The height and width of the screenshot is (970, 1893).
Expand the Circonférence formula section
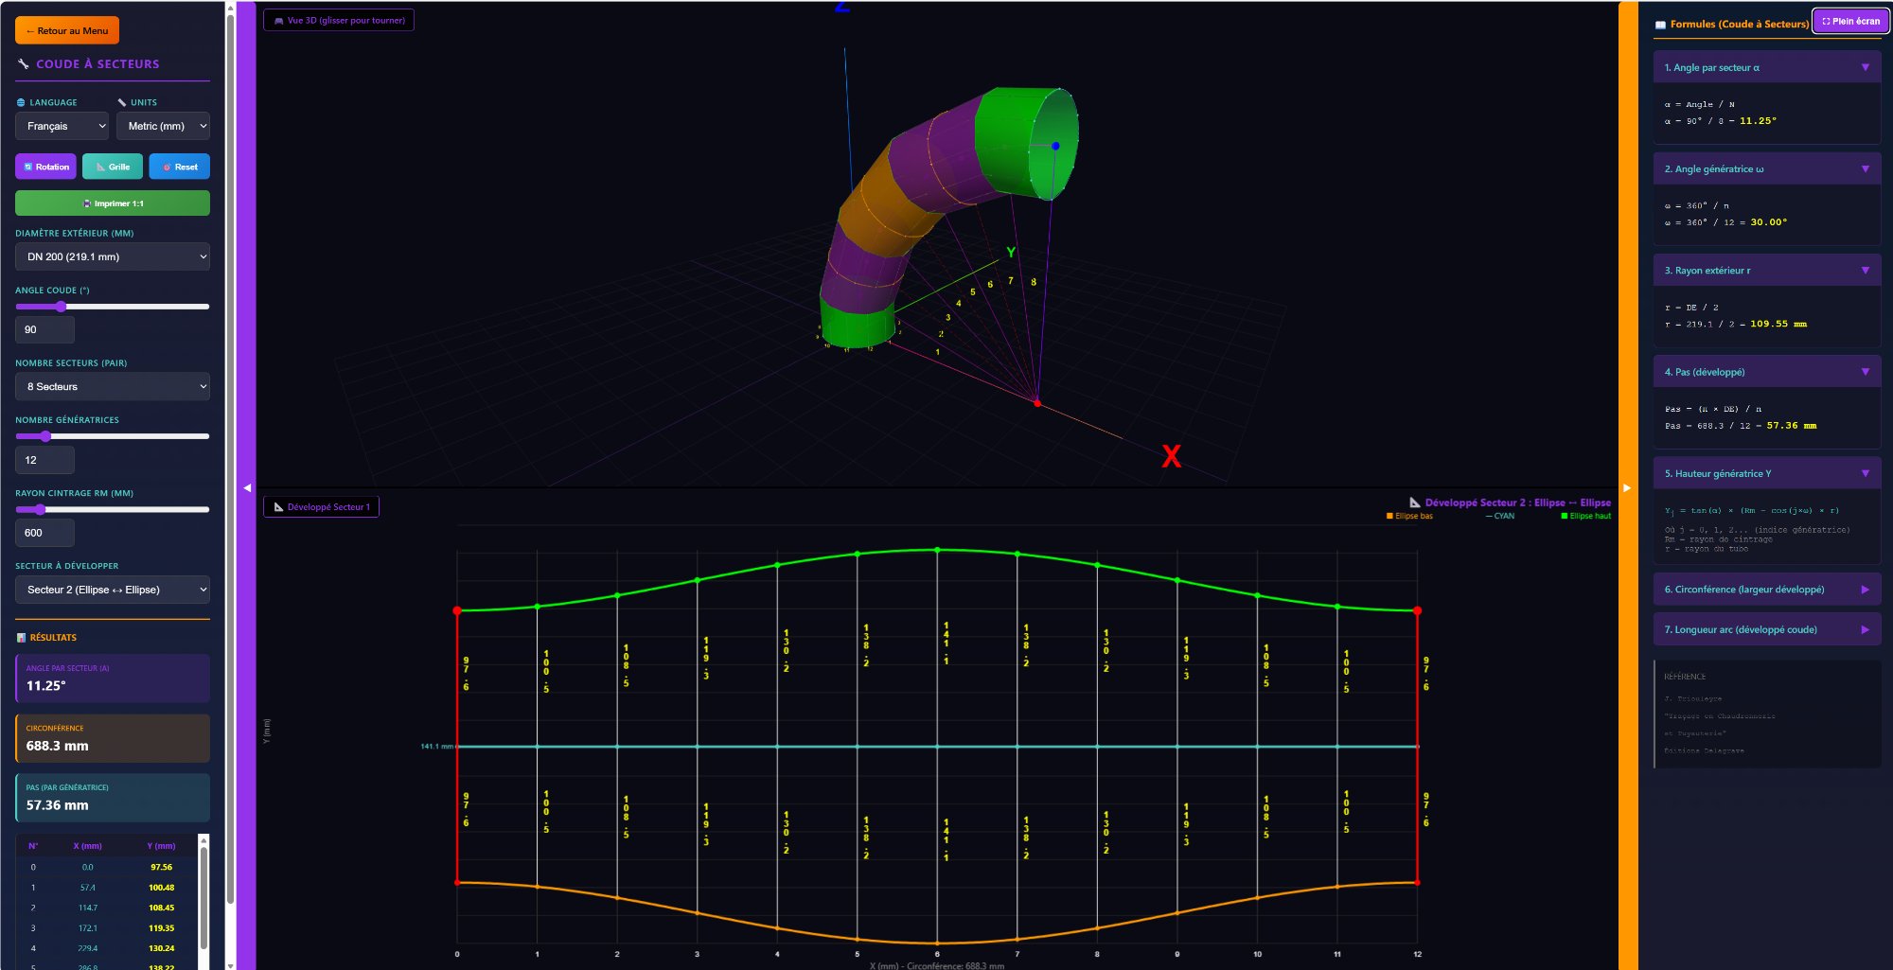[x=1766, y=590]
